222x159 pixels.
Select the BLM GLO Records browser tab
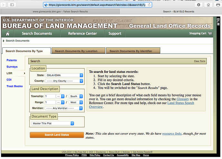pyautogui.click(x=171, y=12)
